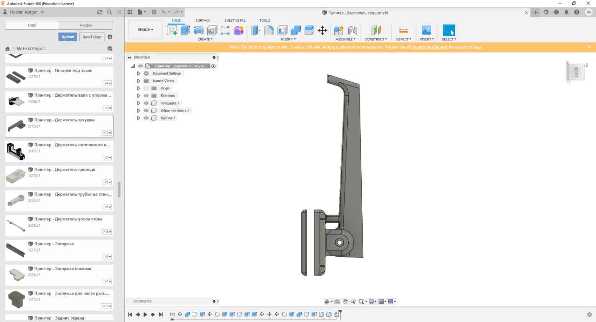Select the Joint tool
This screenshot has height=322, width=596.
coord(352,31)
